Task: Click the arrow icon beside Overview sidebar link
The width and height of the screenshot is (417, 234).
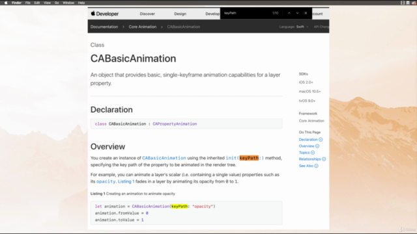Action: tap(317, 146)
